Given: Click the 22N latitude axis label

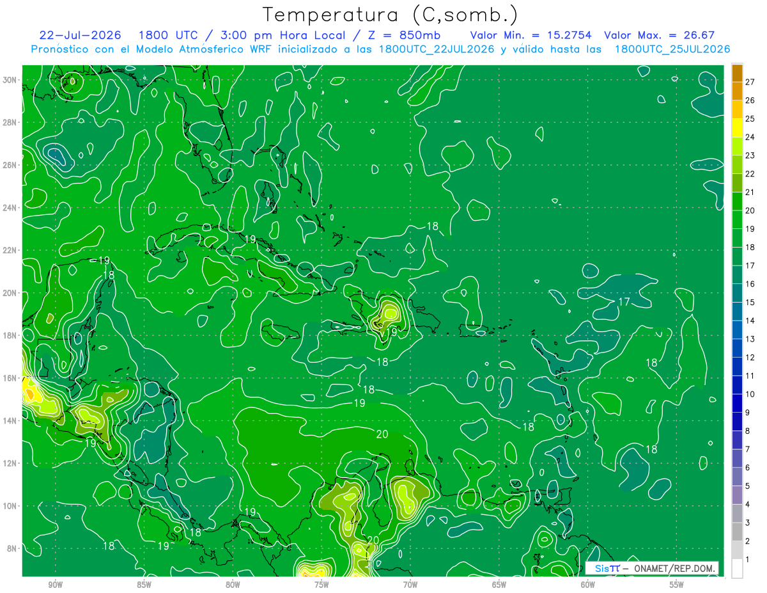Looking at the screenshot, I should pyautogui.click(x=10, y=250).
